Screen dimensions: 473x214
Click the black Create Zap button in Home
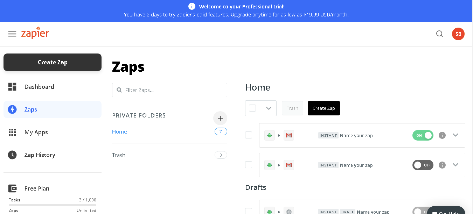[324, 108]
